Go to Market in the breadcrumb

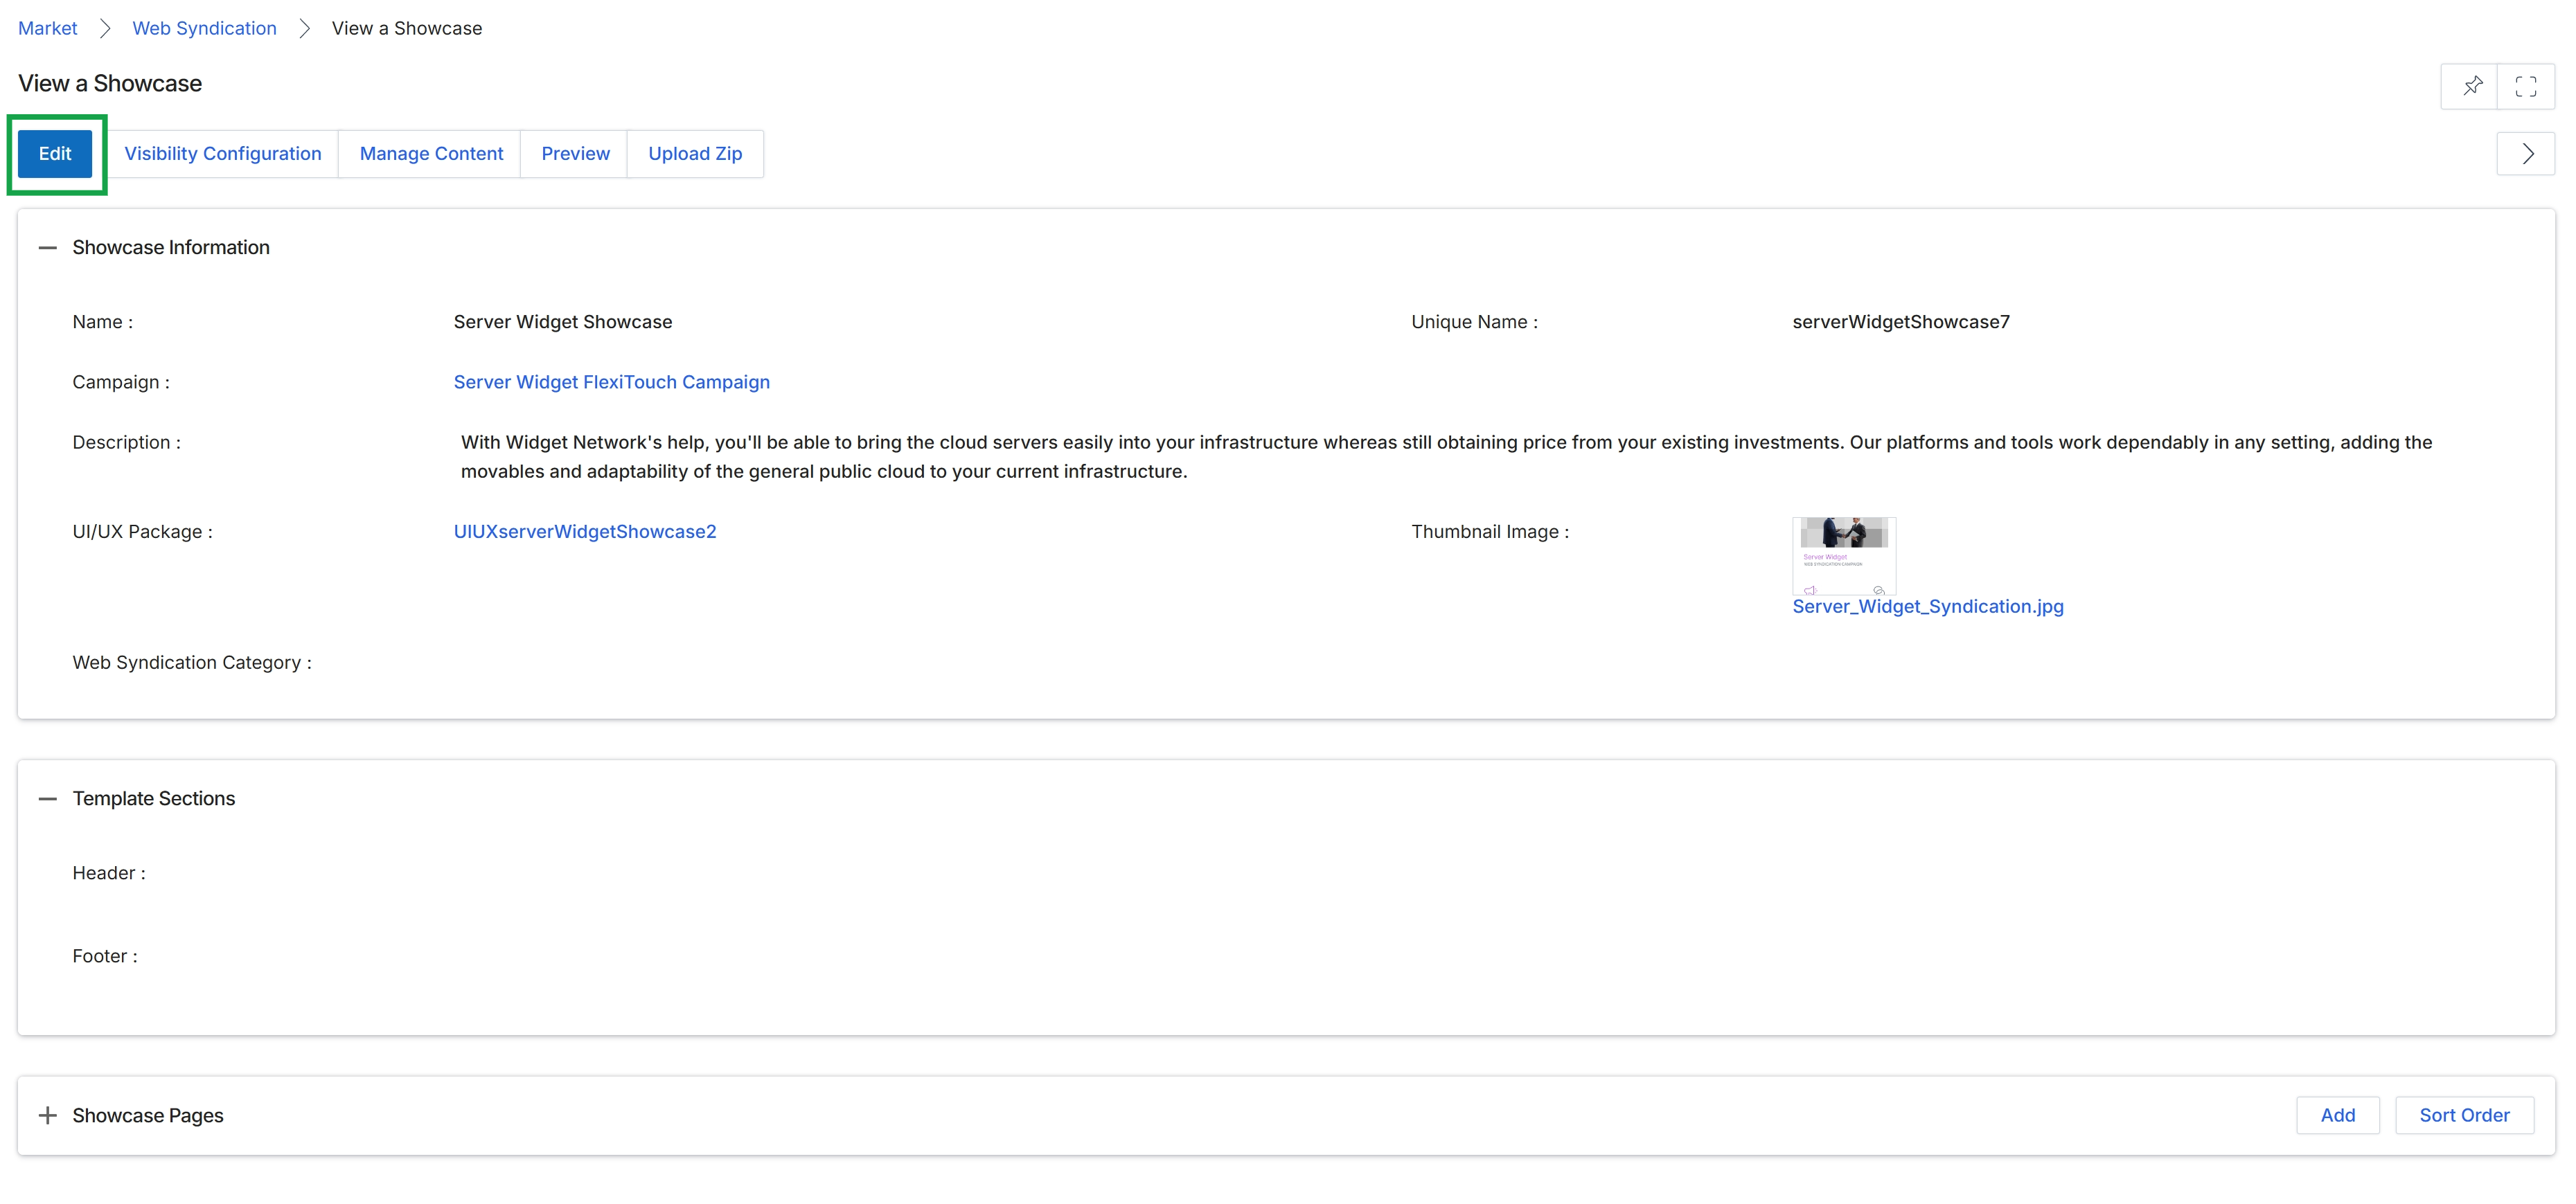pyautogui.click(x=47, y=28)
